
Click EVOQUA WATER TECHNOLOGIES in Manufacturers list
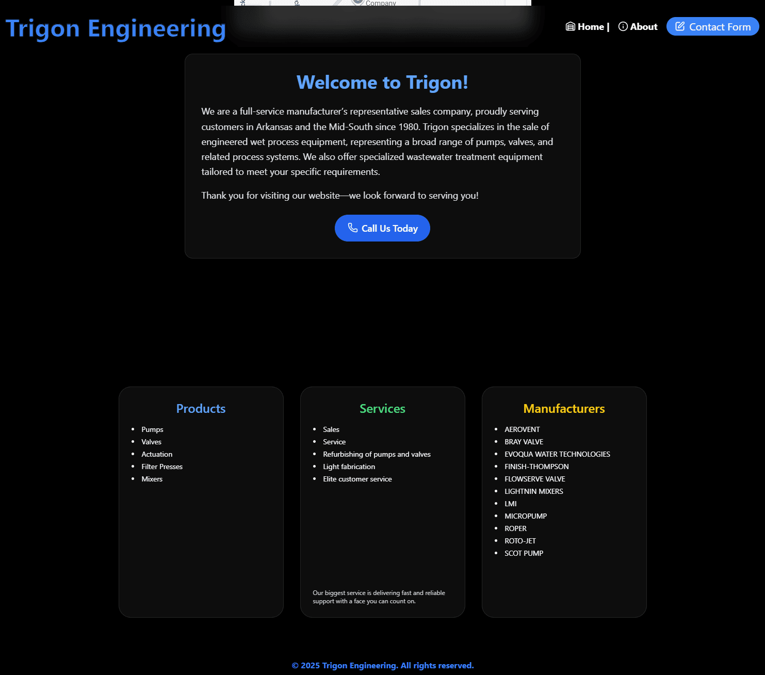557,454
